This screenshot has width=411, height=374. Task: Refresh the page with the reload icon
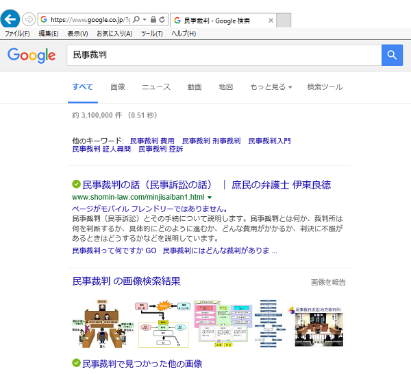point(162,19)
